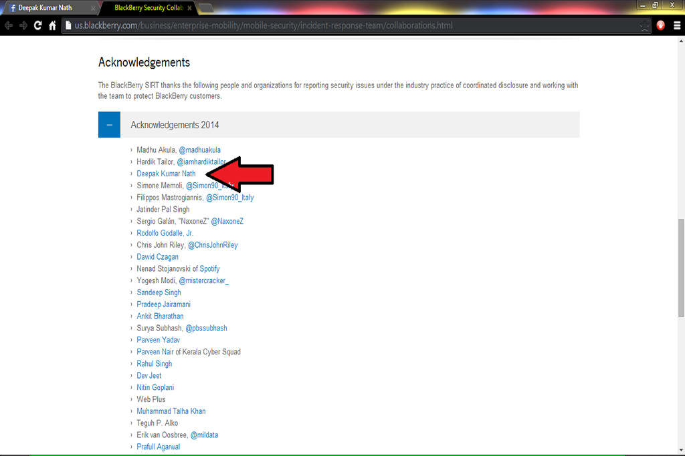Bookmark this page with the star icon
This screenshot has height=456, width=685.
point(644,26)
